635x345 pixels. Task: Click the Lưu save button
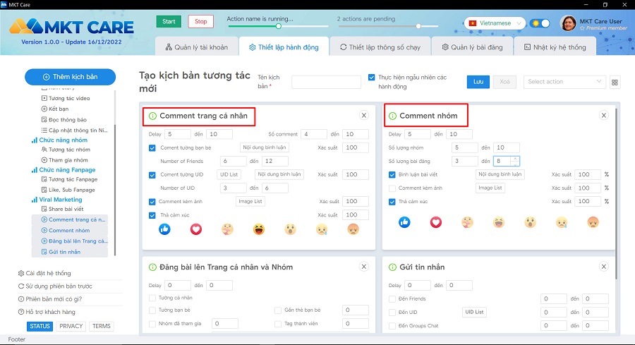[478, 82]
